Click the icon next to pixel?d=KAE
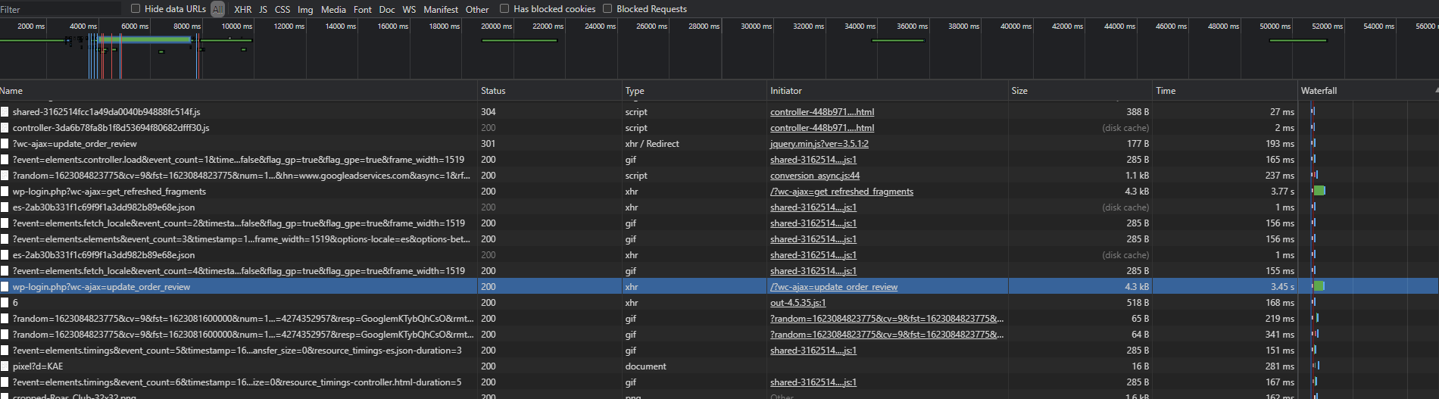 coord(5,366)
